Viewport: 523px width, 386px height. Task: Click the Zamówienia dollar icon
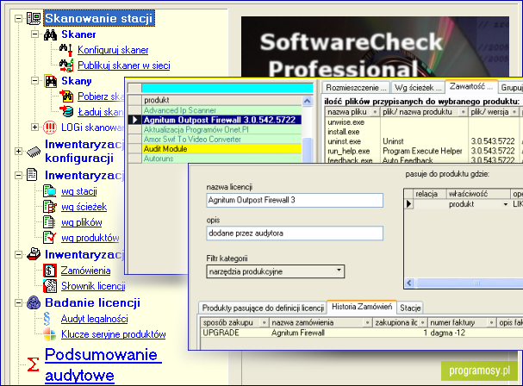click(50, 271)
